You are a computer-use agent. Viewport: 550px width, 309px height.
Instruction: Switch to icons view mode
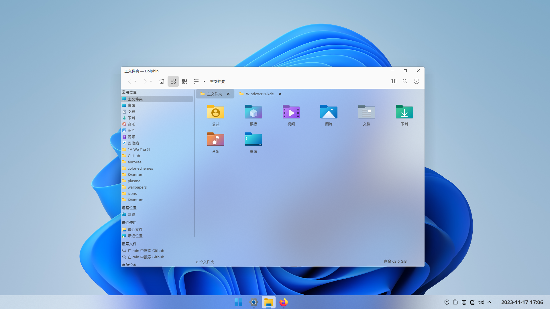(x=173, y=81)
